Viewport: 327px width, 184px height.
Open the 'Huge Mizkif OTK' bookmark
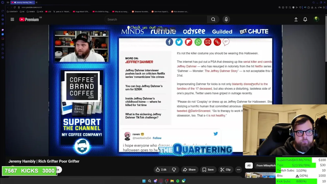81,11
